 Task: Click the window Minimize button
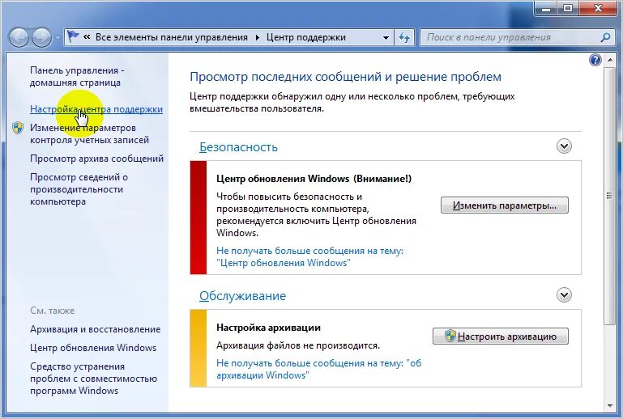tap(546, 8)
